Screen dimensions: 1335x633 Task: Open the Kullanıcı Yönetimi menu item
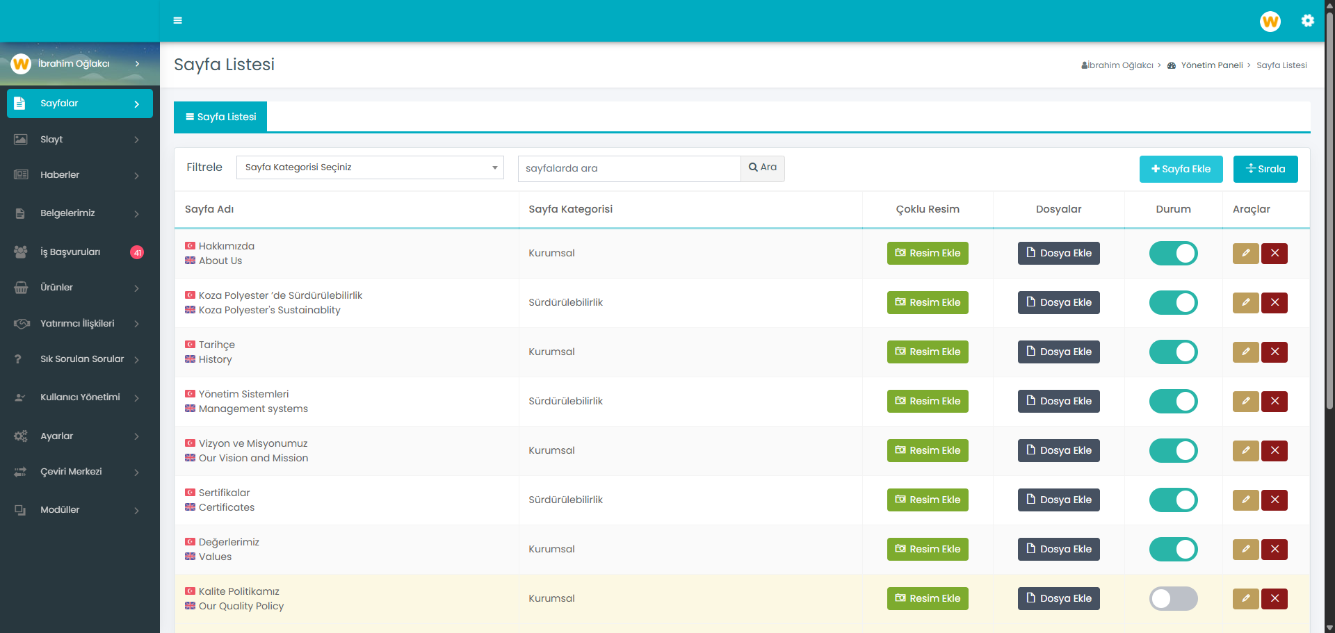tap(80, 397)
